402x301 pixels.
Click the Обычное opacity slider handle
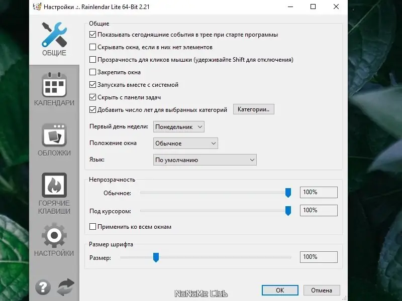[288, 193]
